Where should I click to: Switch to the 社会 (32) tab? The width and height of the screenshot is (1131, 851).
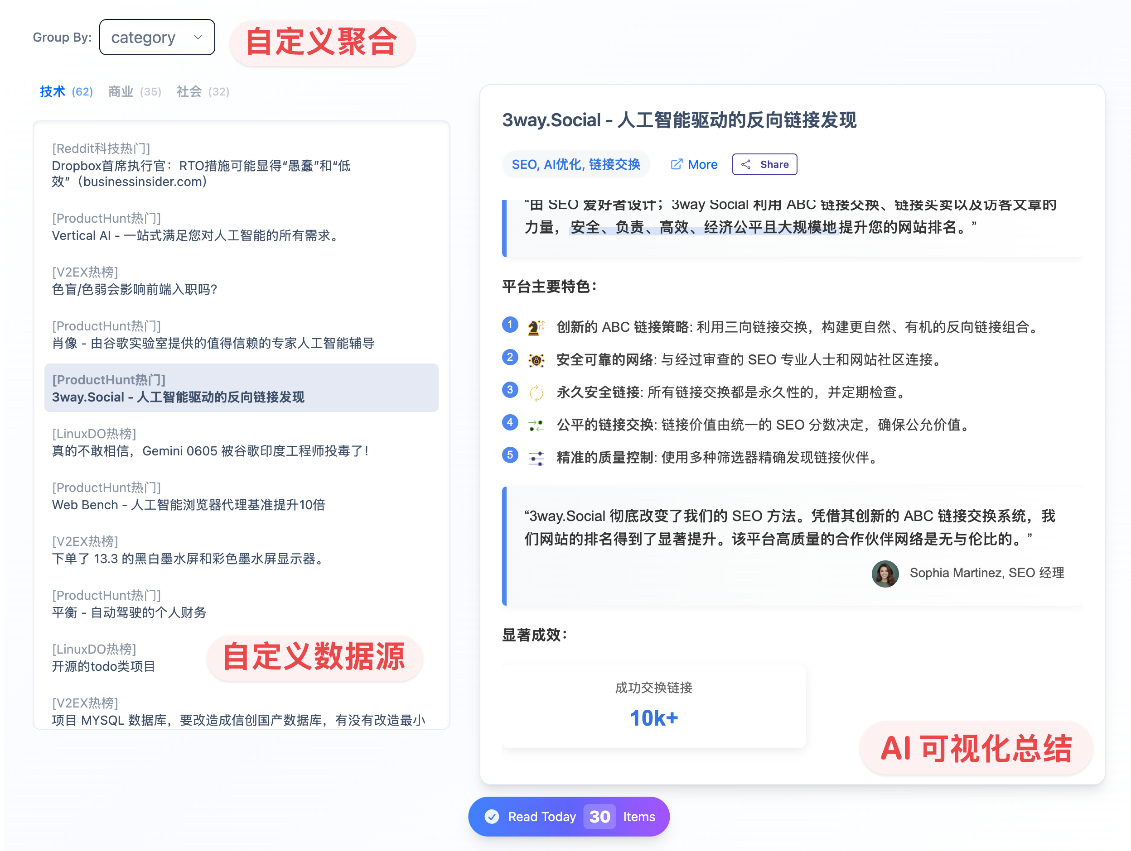(x=203, y=91)
